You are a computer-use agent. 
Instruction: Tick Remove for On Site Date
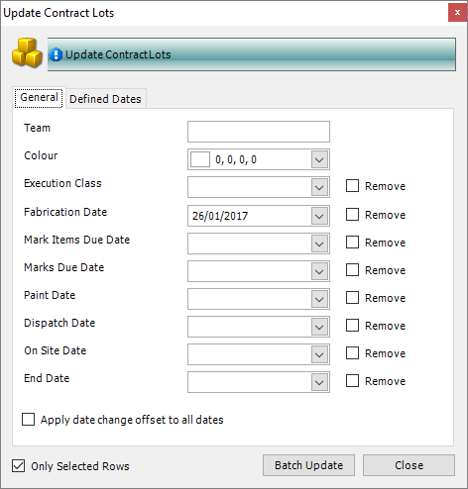tap(352, 353)
